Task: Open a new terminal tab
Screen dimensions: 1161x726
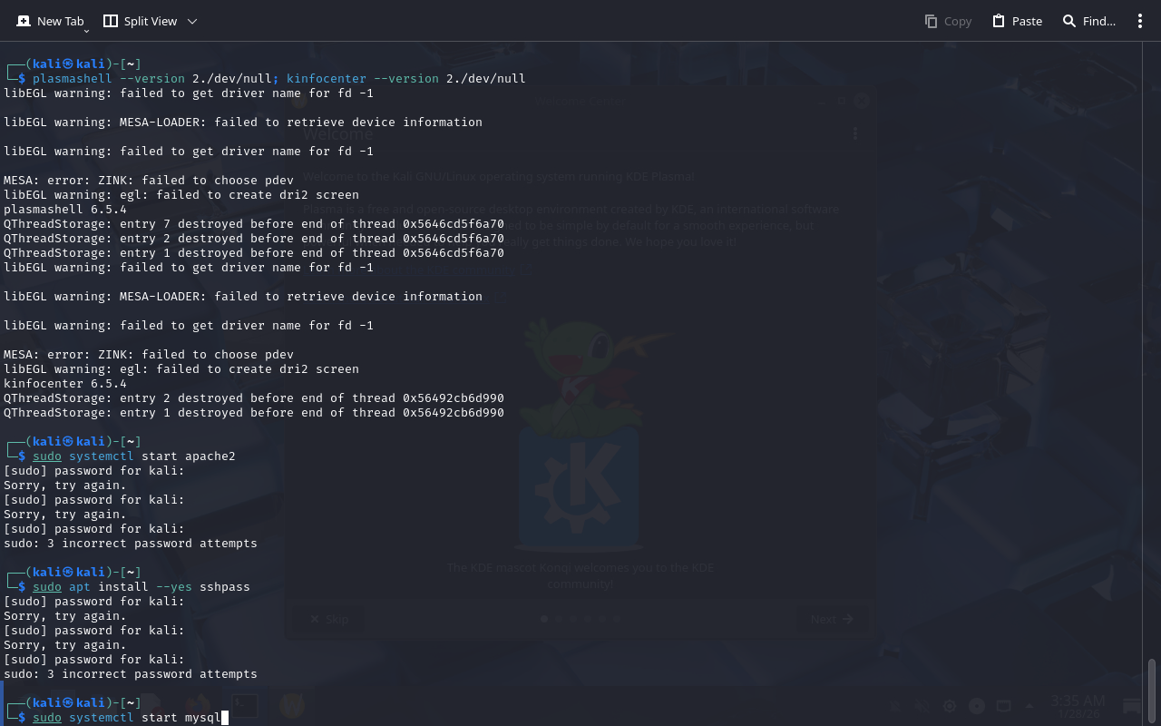Action: click(x=50, y=21)
